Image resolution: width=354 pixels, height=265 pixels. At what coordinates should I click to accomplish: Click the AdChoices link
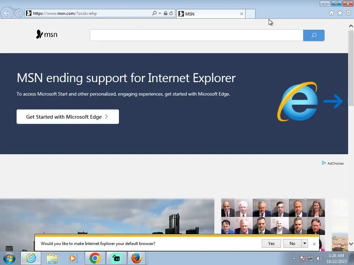point(333,163)
